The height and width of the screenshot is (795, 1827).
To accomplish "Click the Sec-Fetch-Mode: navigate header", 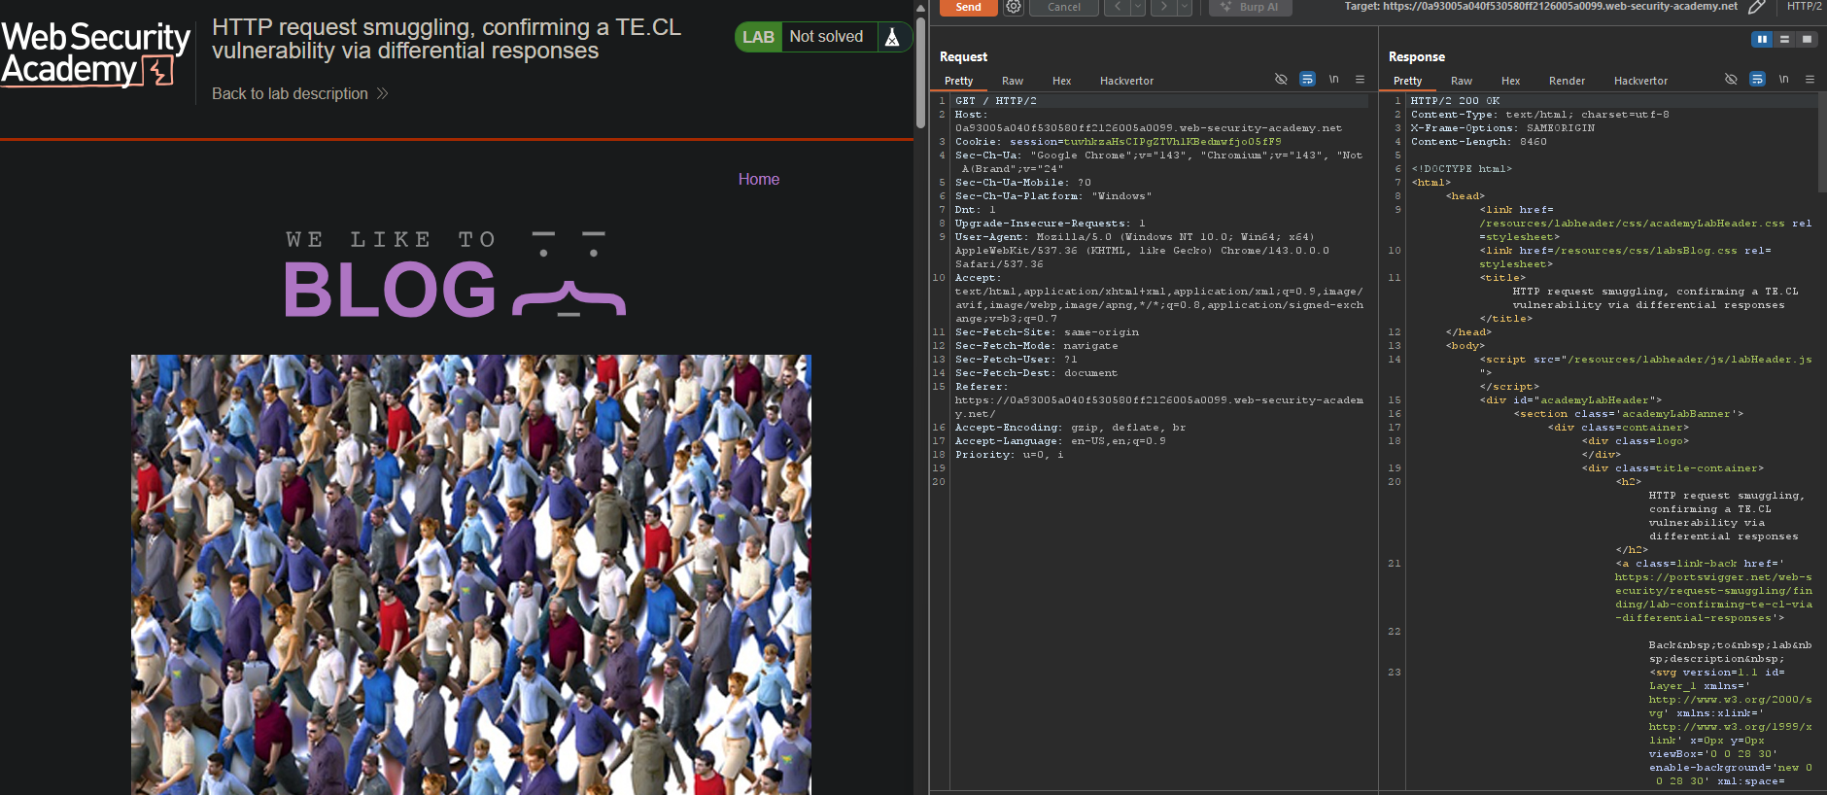I will (1036, 346).
